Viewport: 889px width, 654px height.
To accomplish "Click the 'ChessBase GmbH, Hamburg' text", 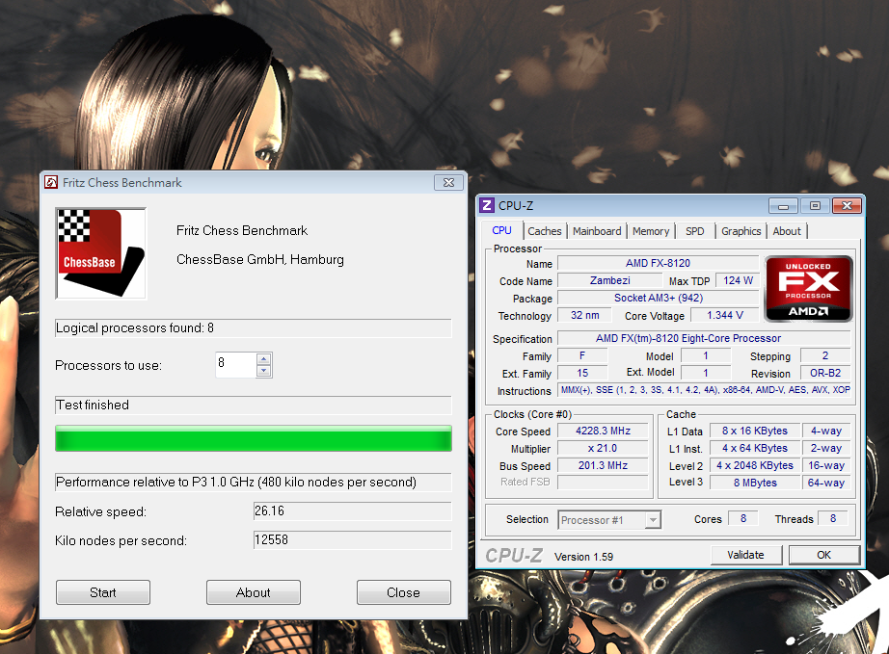I will (260, 259).
